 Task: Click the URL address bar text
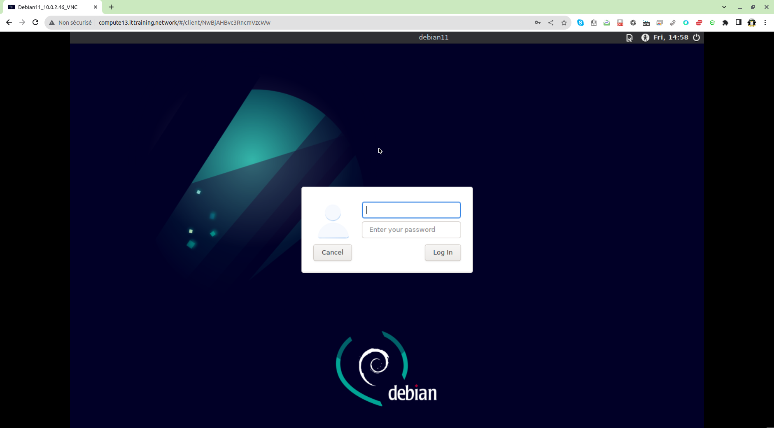tap(184, 23)
